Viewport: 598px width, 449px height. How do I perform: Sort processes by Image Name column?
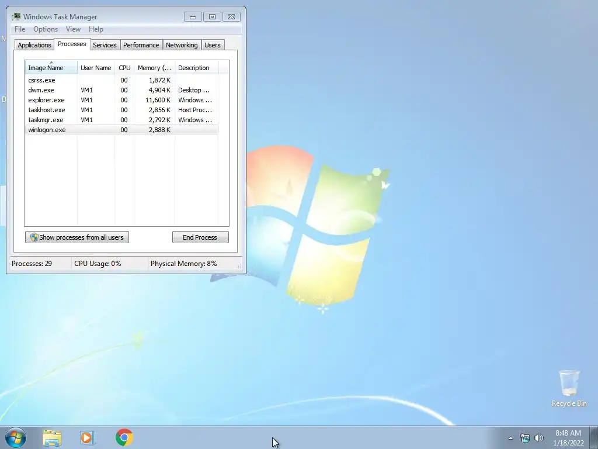[x=51, y=68]
